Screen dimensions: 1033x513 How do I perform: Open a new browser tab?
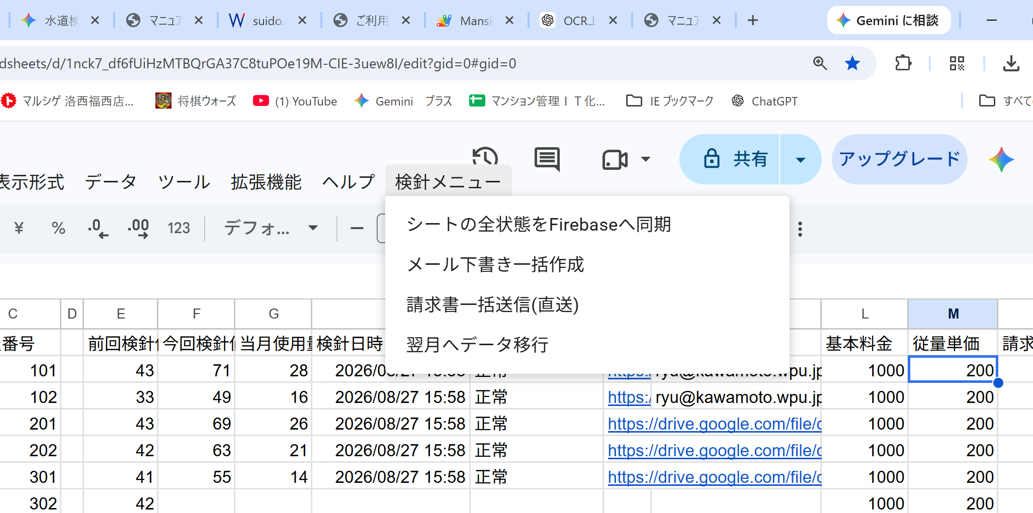[753, 21]
